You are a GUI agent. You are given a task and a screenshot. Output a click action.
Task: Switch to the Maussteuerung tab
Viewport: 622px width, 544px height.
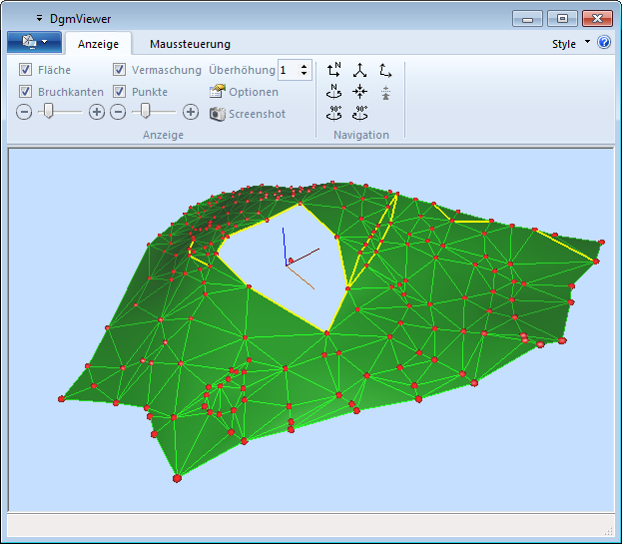[x=190, y=44]
